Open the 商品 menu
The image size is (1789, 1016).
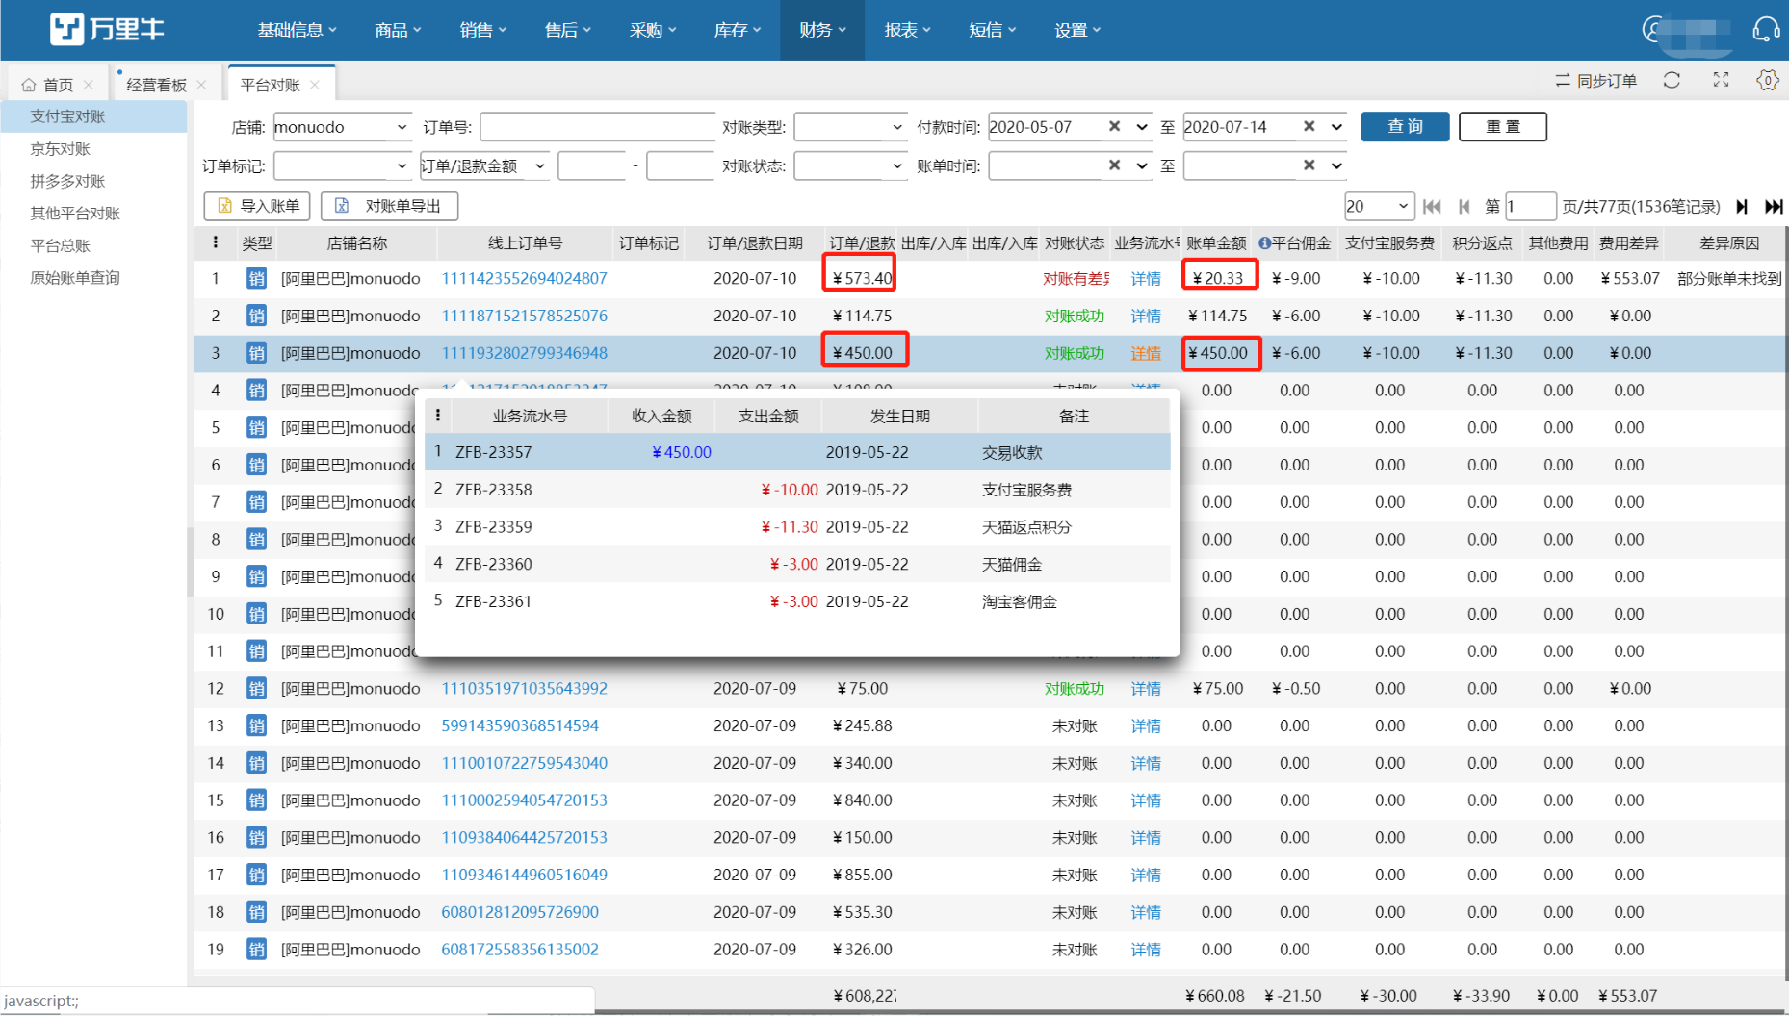pos(399,30)
